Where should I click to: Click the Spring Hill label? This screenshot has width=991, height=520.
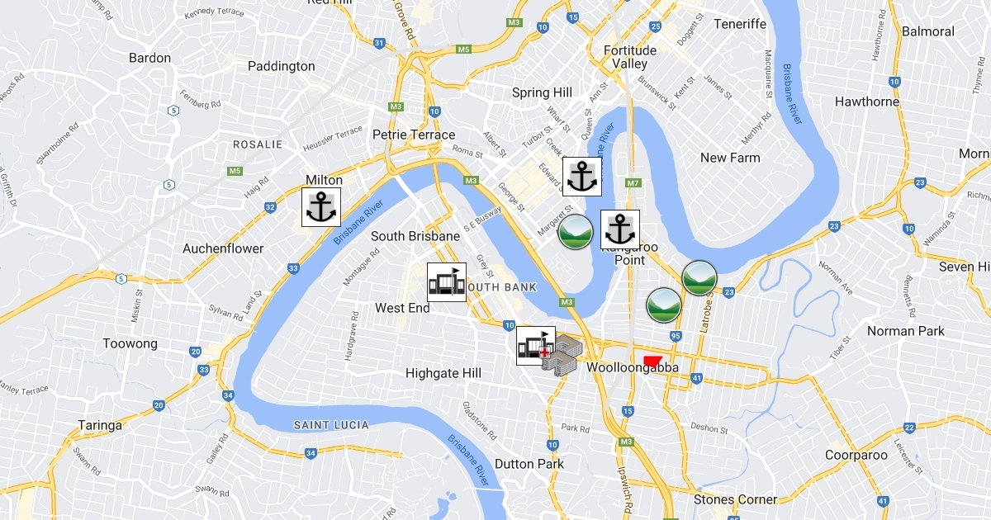[x=542, y=92]
